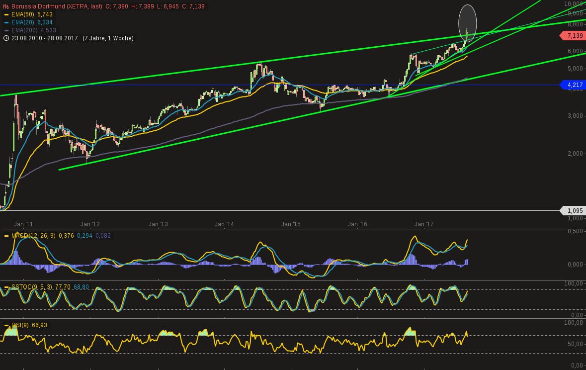The image size is (586, 370).
Task: Select the EMA(200) 4,533 legend label
Action: (x=34, y=30)
